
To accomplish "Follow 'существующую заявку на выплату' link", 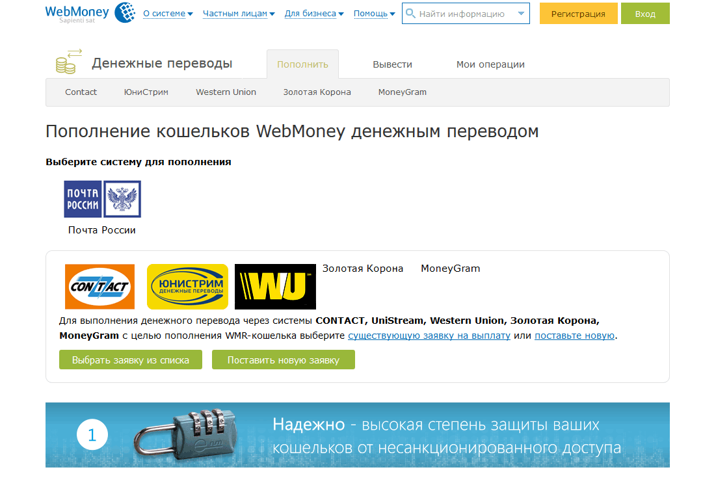I will click(x=429, y=336).
